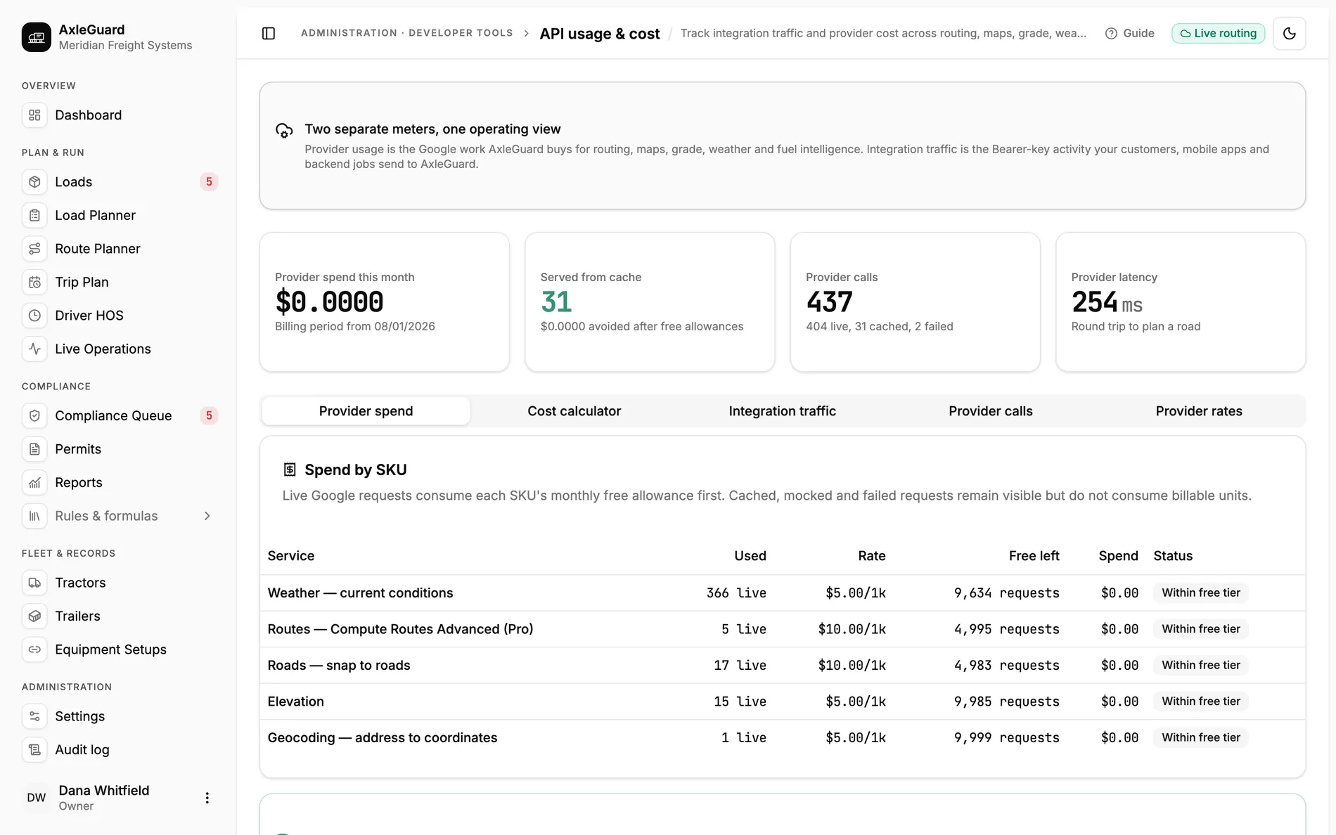This screenshot has width=1336, height=835.
Task: Switch to dark mode with moon icon
Action: (x=1290, y=33)
